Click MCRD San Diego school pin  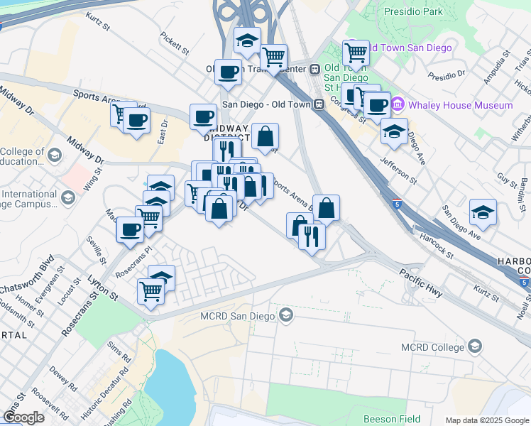[x=287, y=316]
